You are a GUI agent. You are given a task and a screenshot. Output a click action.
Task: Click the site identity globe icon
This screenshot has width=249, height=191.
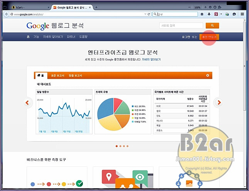[x=12, y=14]
